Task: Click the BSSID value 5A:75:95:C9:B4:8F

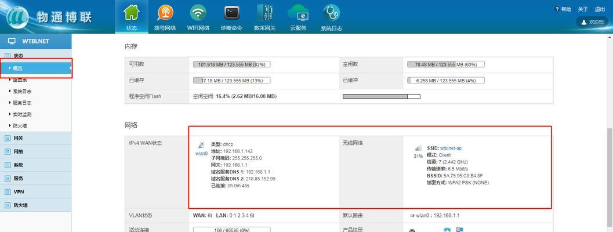Action: point(463,176)
